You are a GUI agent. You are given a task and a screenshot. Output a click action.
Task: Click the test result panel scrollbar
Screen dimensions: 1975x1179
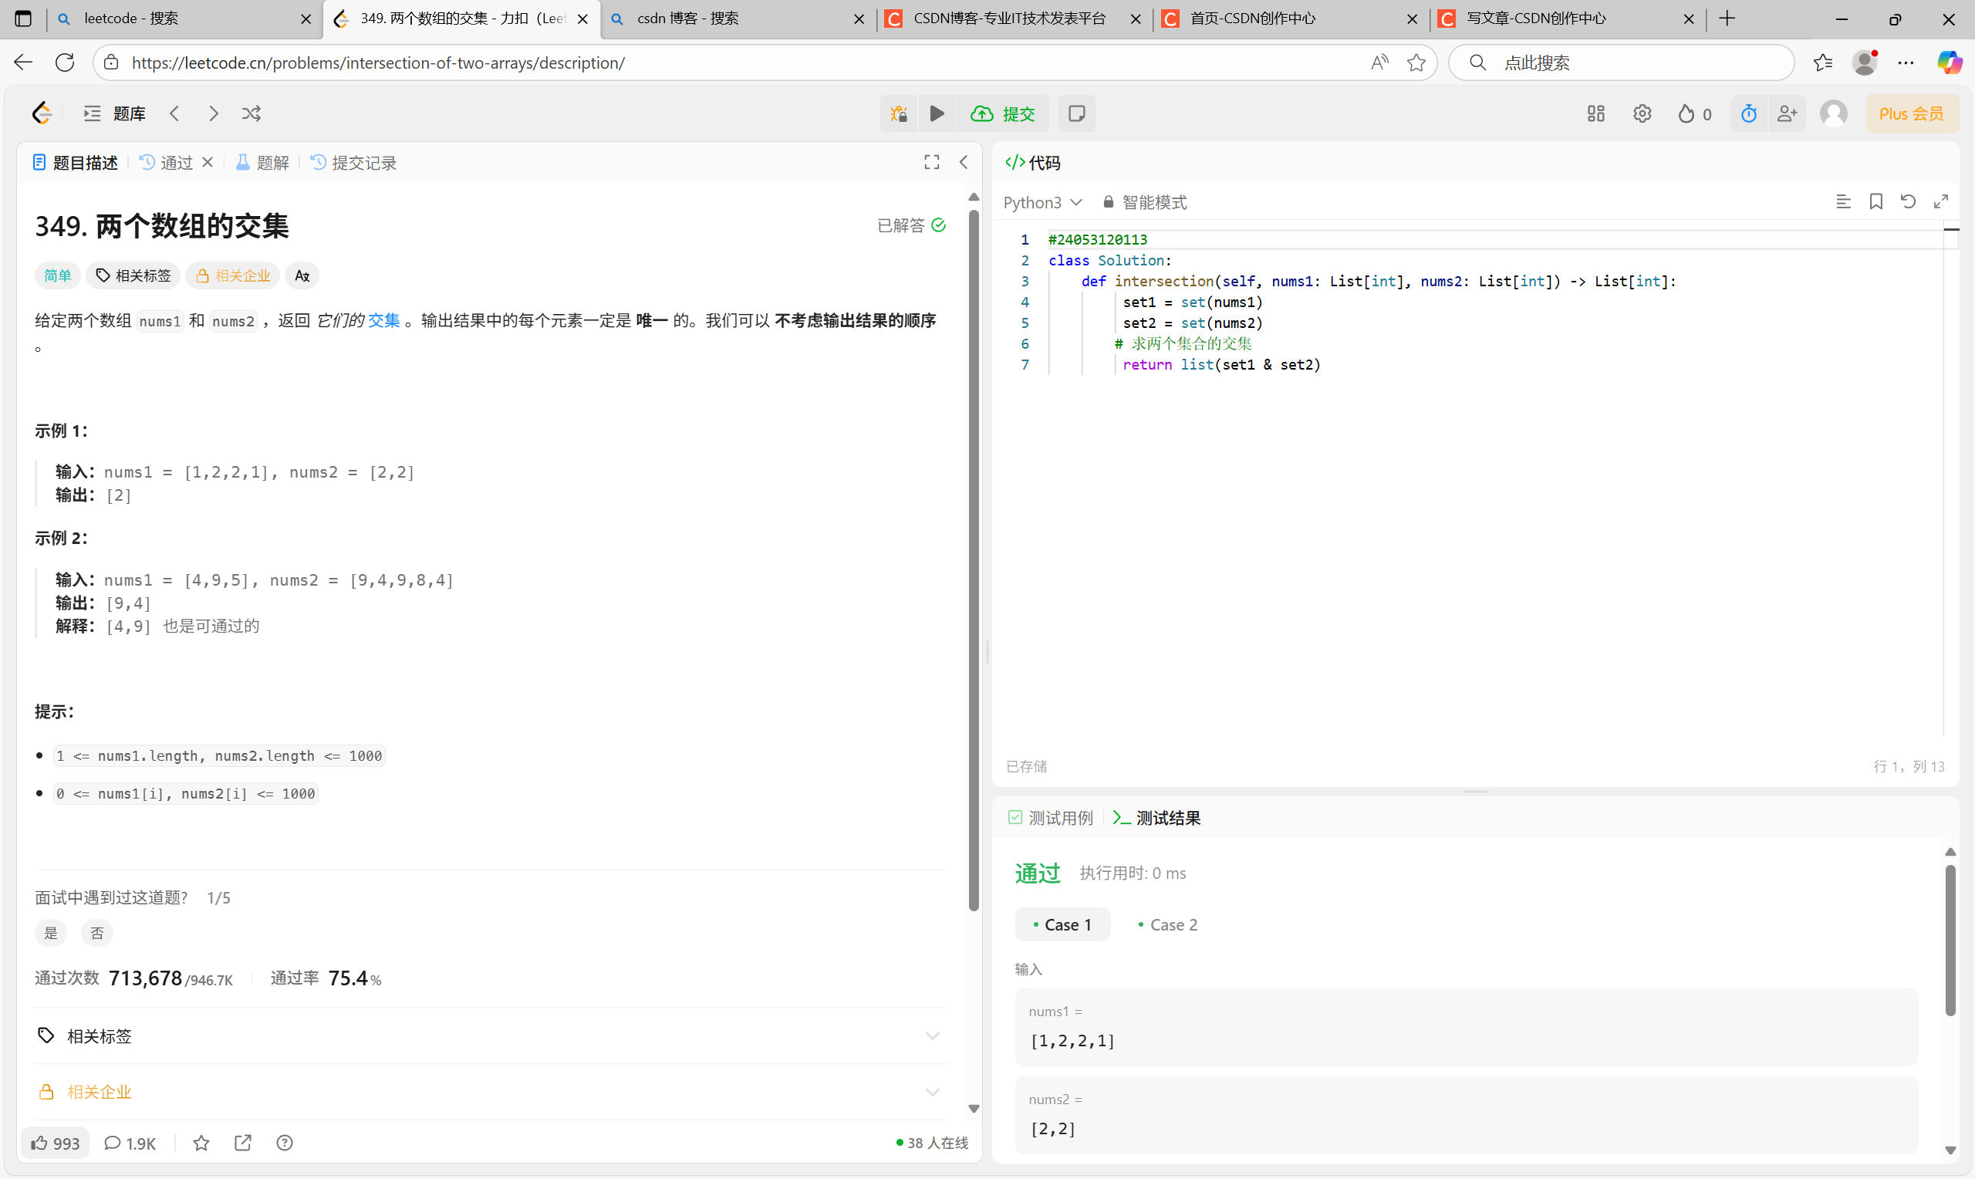coord(1950,941)
